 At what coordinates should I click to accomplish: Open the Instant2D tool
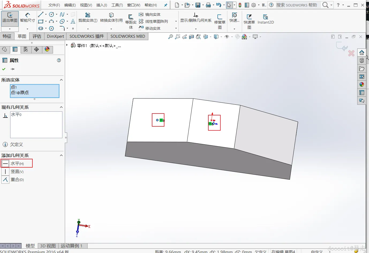pos(266,19)
